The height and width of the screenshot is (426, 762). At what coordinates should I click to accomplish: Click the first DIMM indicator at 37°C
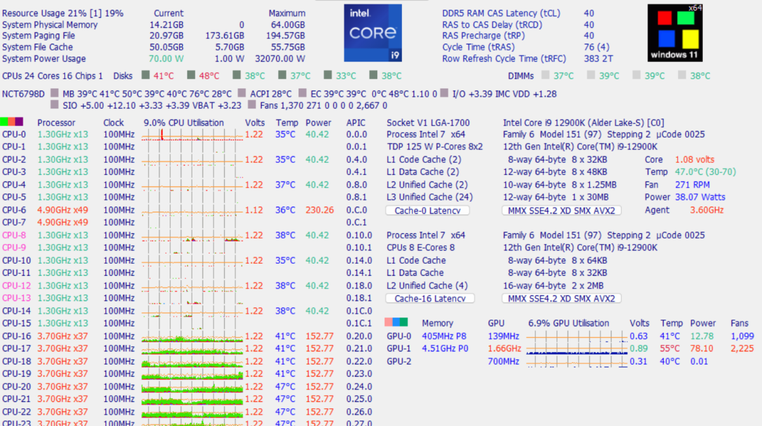pyautogui.click(x=545, y=75)
